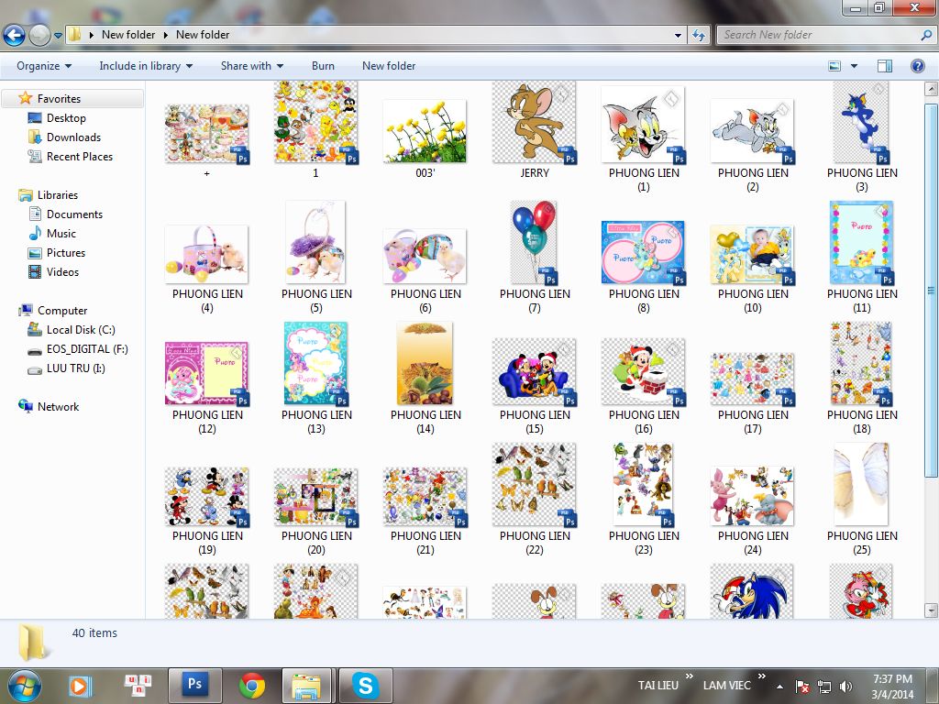Click the Forward navigation arrow
The width and height of the screenshot is (939, 704).
pyautogui.click(x=39, y=35)
